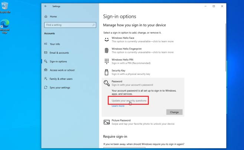Click the Sign-in options key icon
Image resolution: width=244 pixels, height=150 pixels.
(46, 61)
